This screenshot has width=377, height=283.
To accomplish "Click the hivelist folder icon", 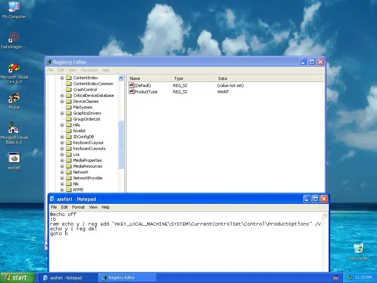I will 69,131.
